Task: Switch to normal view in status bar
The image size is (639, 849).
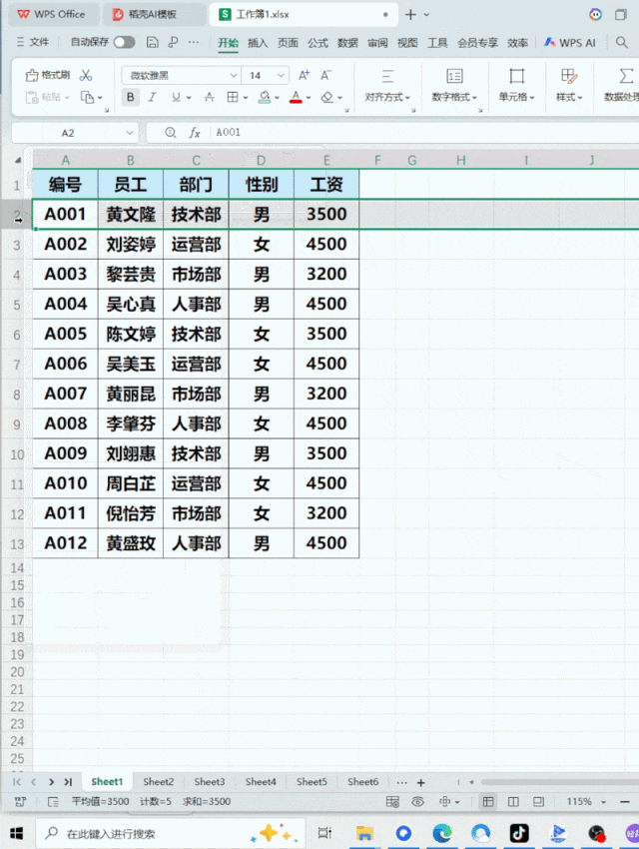Action: tap(488, 801)
